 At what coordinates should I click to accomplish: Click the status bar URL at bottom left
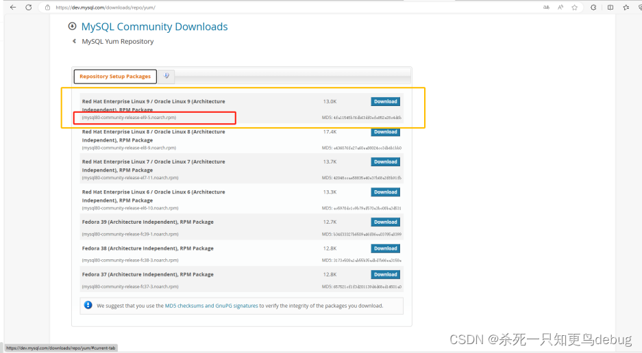(60, 348)
